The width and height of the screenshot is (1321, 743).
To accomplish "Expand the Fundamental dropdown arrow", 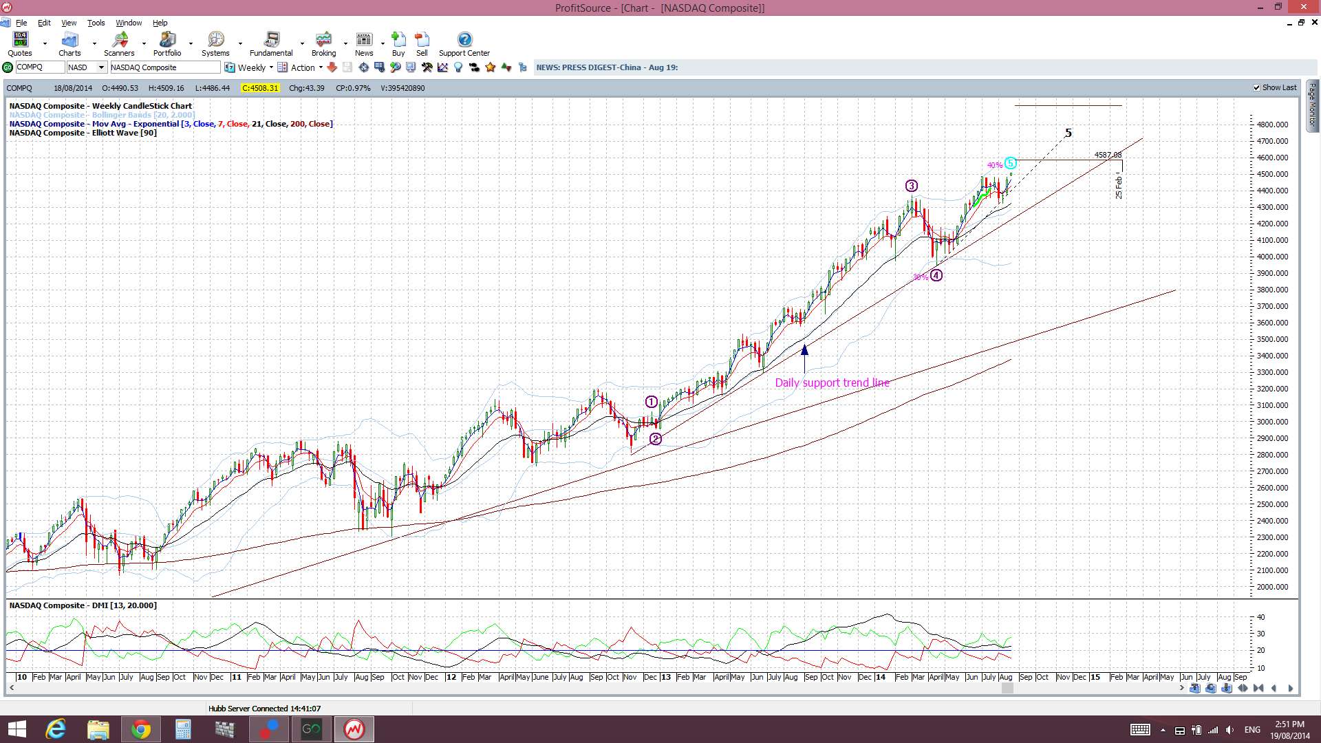I will click(x=302, y=43).
